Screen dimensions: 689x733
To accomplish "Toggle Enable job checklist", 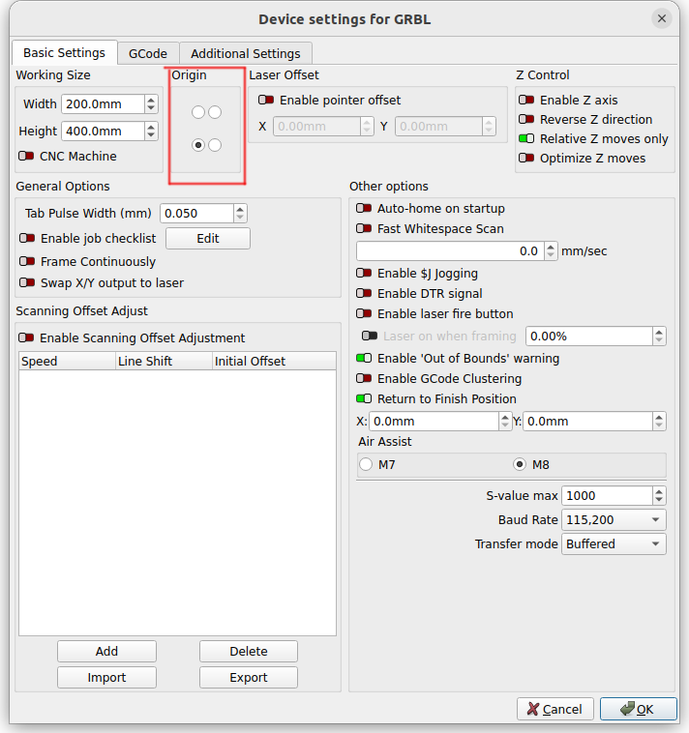I will (x=27, y=238).
